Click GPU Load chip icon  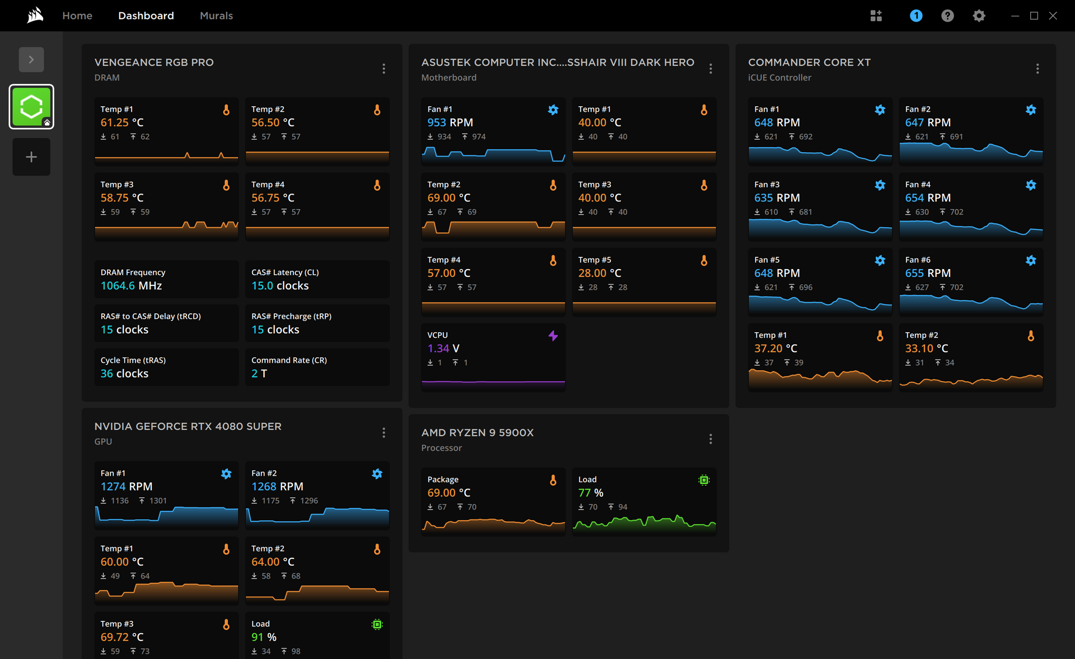tap(377, 624)
